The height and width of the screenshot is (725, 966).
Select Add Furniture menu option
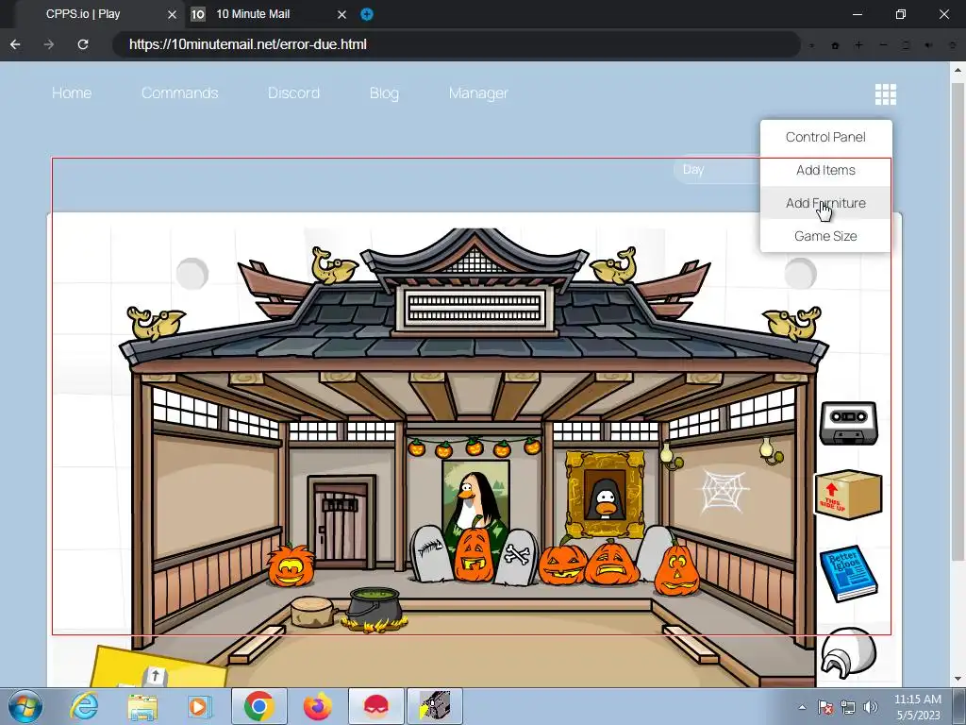[x=825, y=203]
